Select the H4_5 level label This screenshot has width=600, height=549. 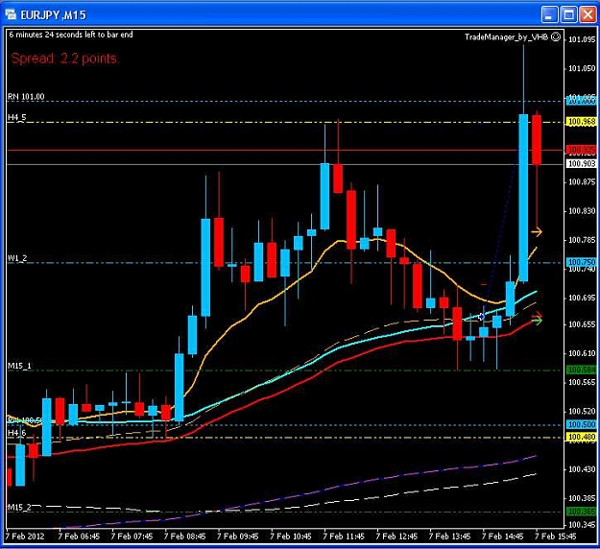(17, 117)
